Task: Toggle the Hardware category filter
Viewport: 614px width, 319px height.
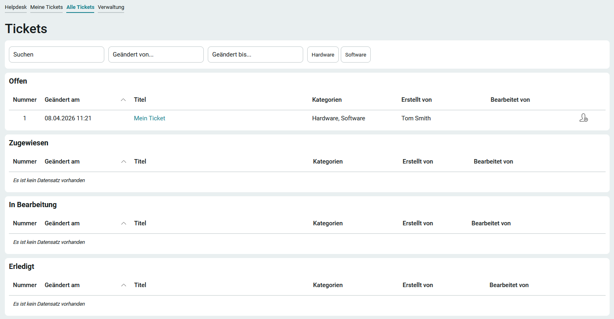Action: click(x=323, y=55)
